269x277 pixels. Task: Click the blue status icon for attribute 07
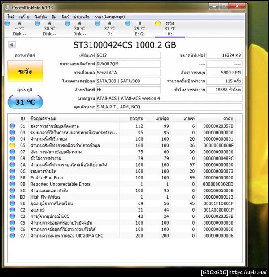click(13, 151)
